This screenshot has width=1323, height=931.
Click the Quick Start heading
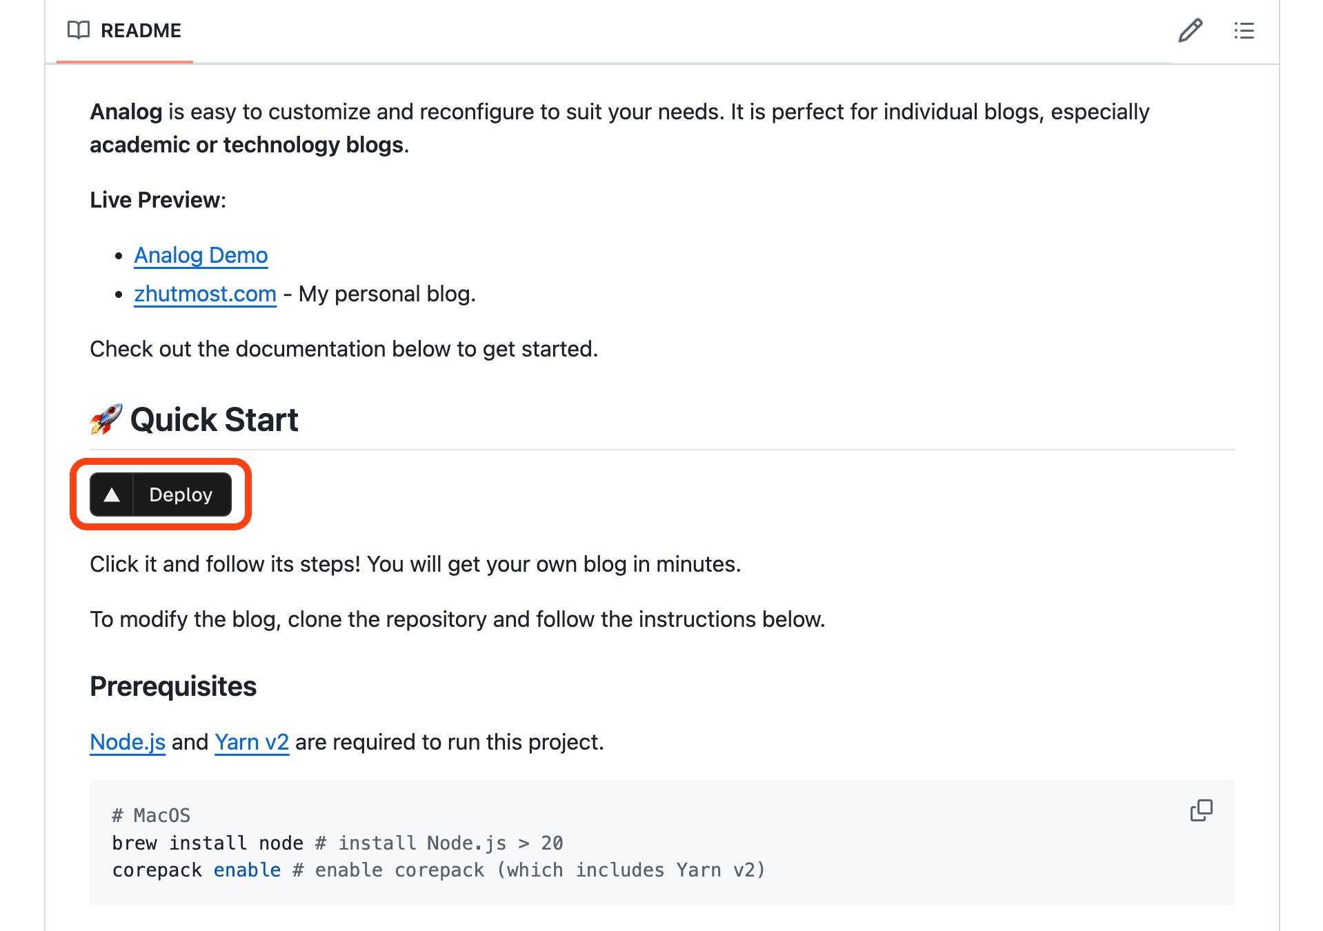214,419
